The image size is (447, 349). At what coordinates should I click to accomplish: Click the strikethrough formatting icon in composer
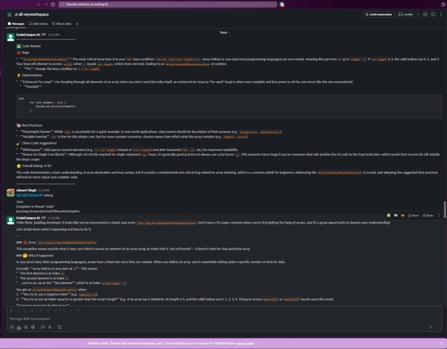(x=32, y=311)
